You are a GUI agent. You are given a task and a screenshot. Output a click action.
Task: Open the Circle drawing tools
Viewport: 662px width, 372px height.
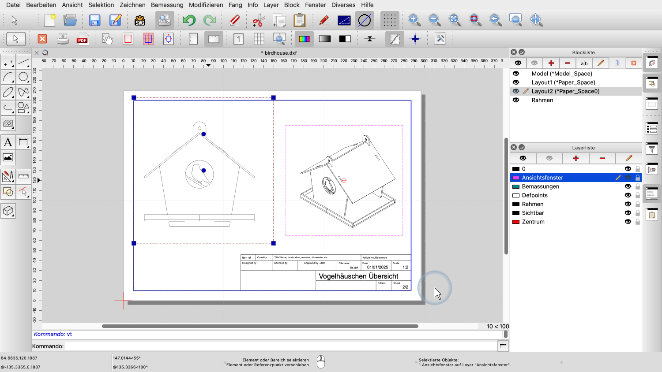coord(23,77)
